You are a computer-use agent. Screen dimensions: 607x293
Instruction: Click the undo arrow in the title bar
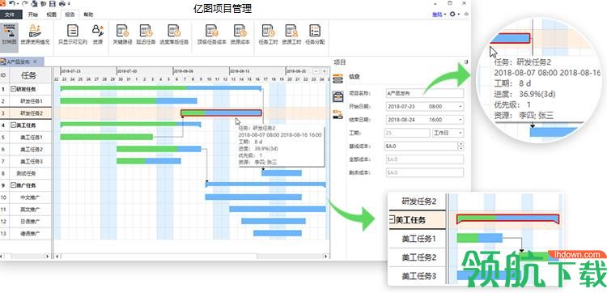[x=12, y=3]
